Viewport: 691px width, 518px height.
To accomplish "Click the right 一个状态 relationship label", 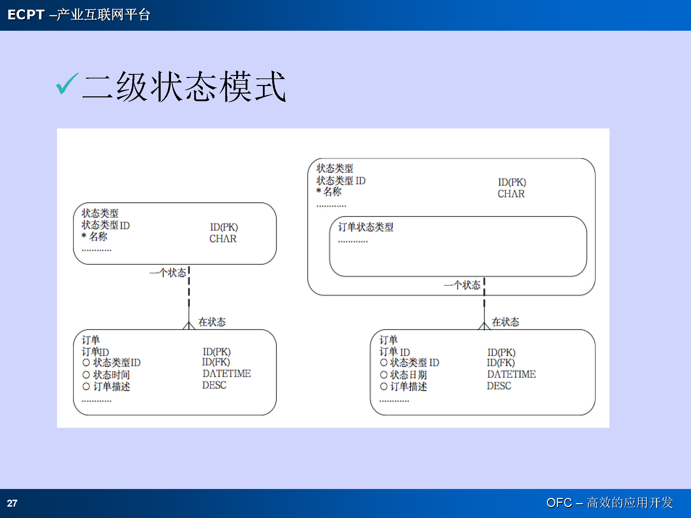I will pos(462,285).
